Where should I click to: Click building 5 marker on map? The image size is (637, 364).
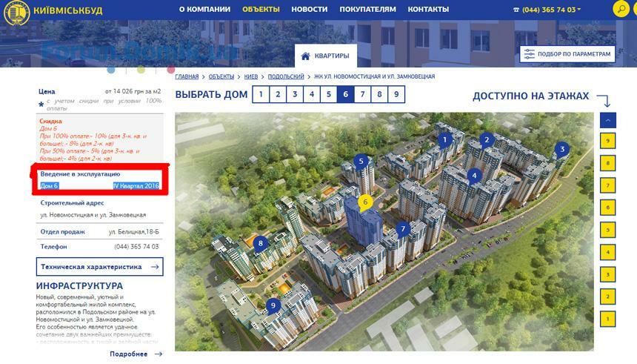click(361, 161)
